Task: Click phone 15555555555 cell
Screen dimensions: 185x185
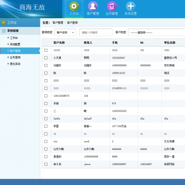Action: point(119,111)
